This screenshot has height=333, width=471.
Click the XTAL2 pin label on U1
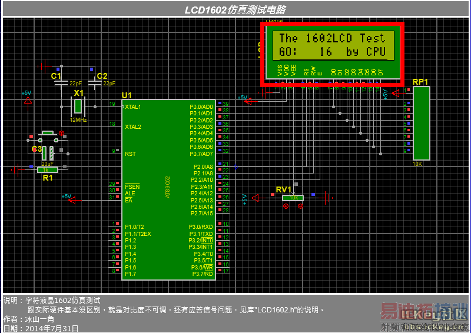click(133, 126)
